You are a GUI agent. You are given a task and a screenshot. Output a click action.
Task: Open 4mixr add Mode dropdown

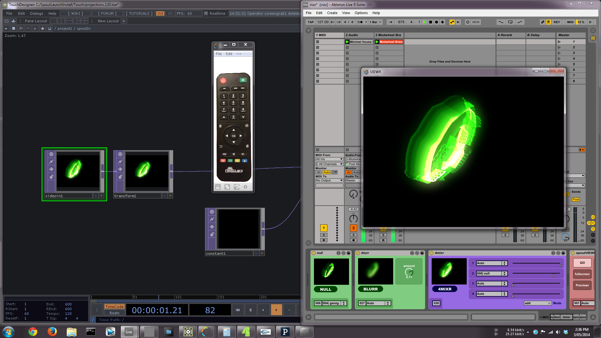[537, 303]
